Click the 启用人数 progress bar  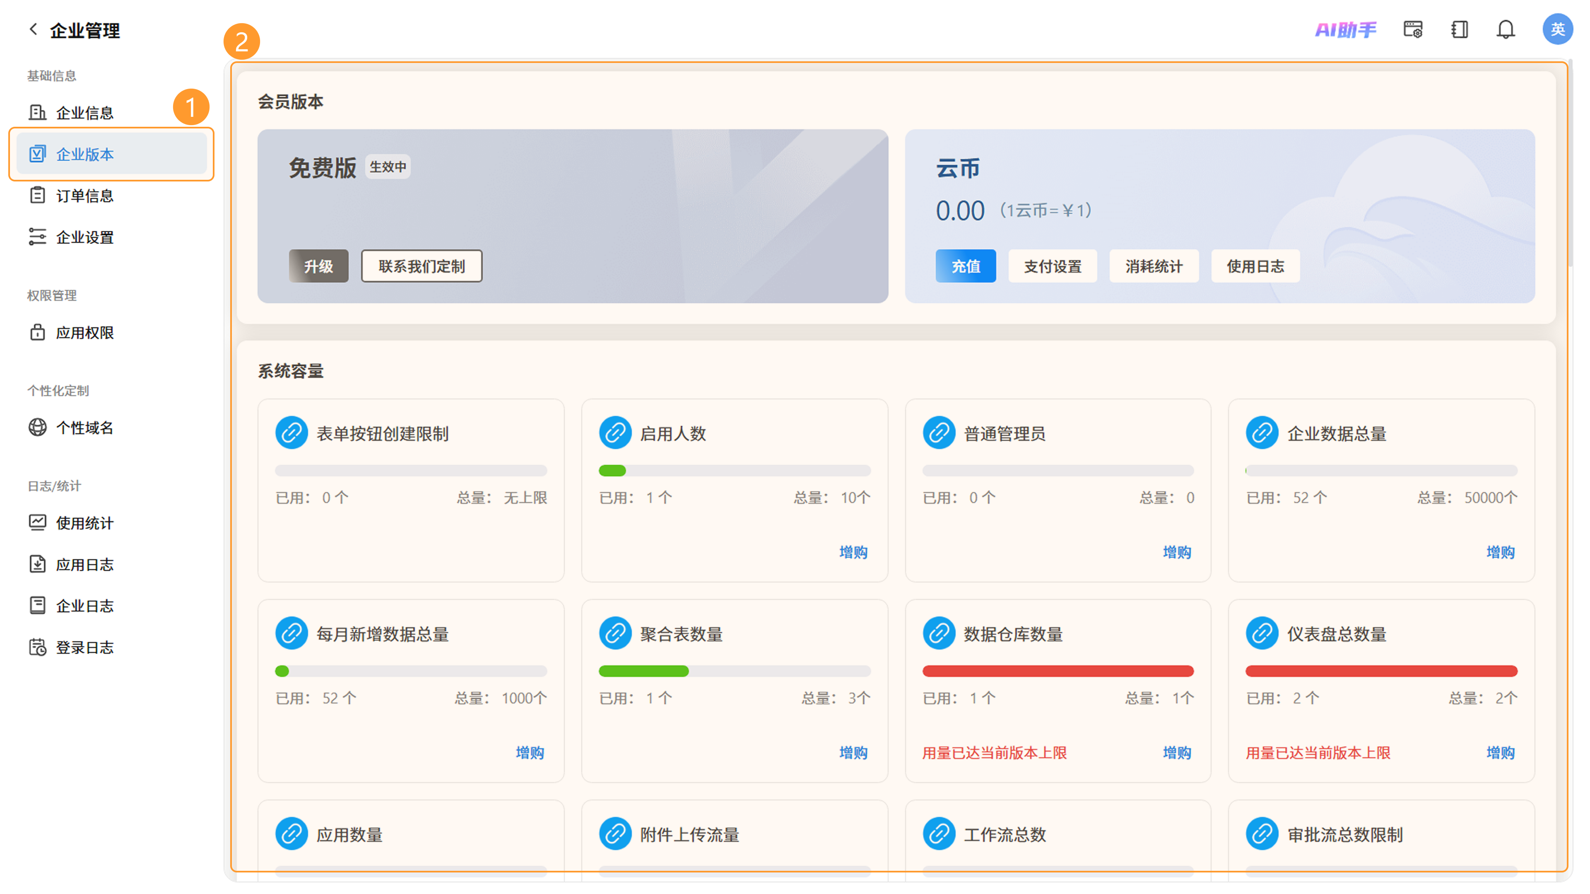(735, 471)
